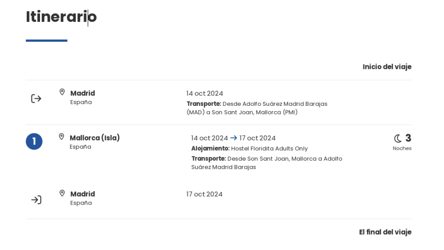Click the location pin beside Mallorca (Isla)

(61, 137)
